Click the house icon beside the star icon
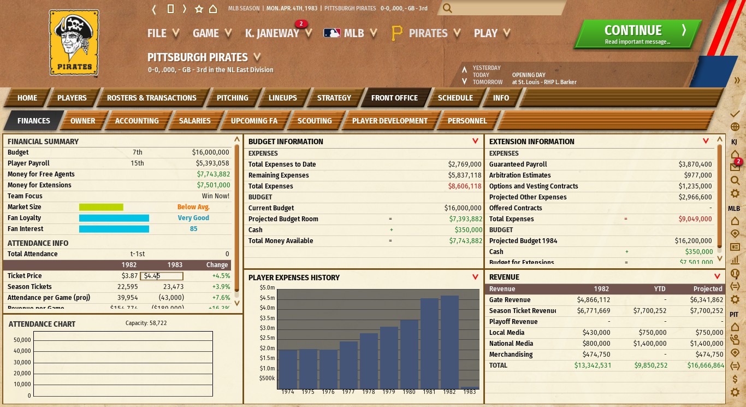This screenshot has height=407, width=746. click(x=213, y=9)
